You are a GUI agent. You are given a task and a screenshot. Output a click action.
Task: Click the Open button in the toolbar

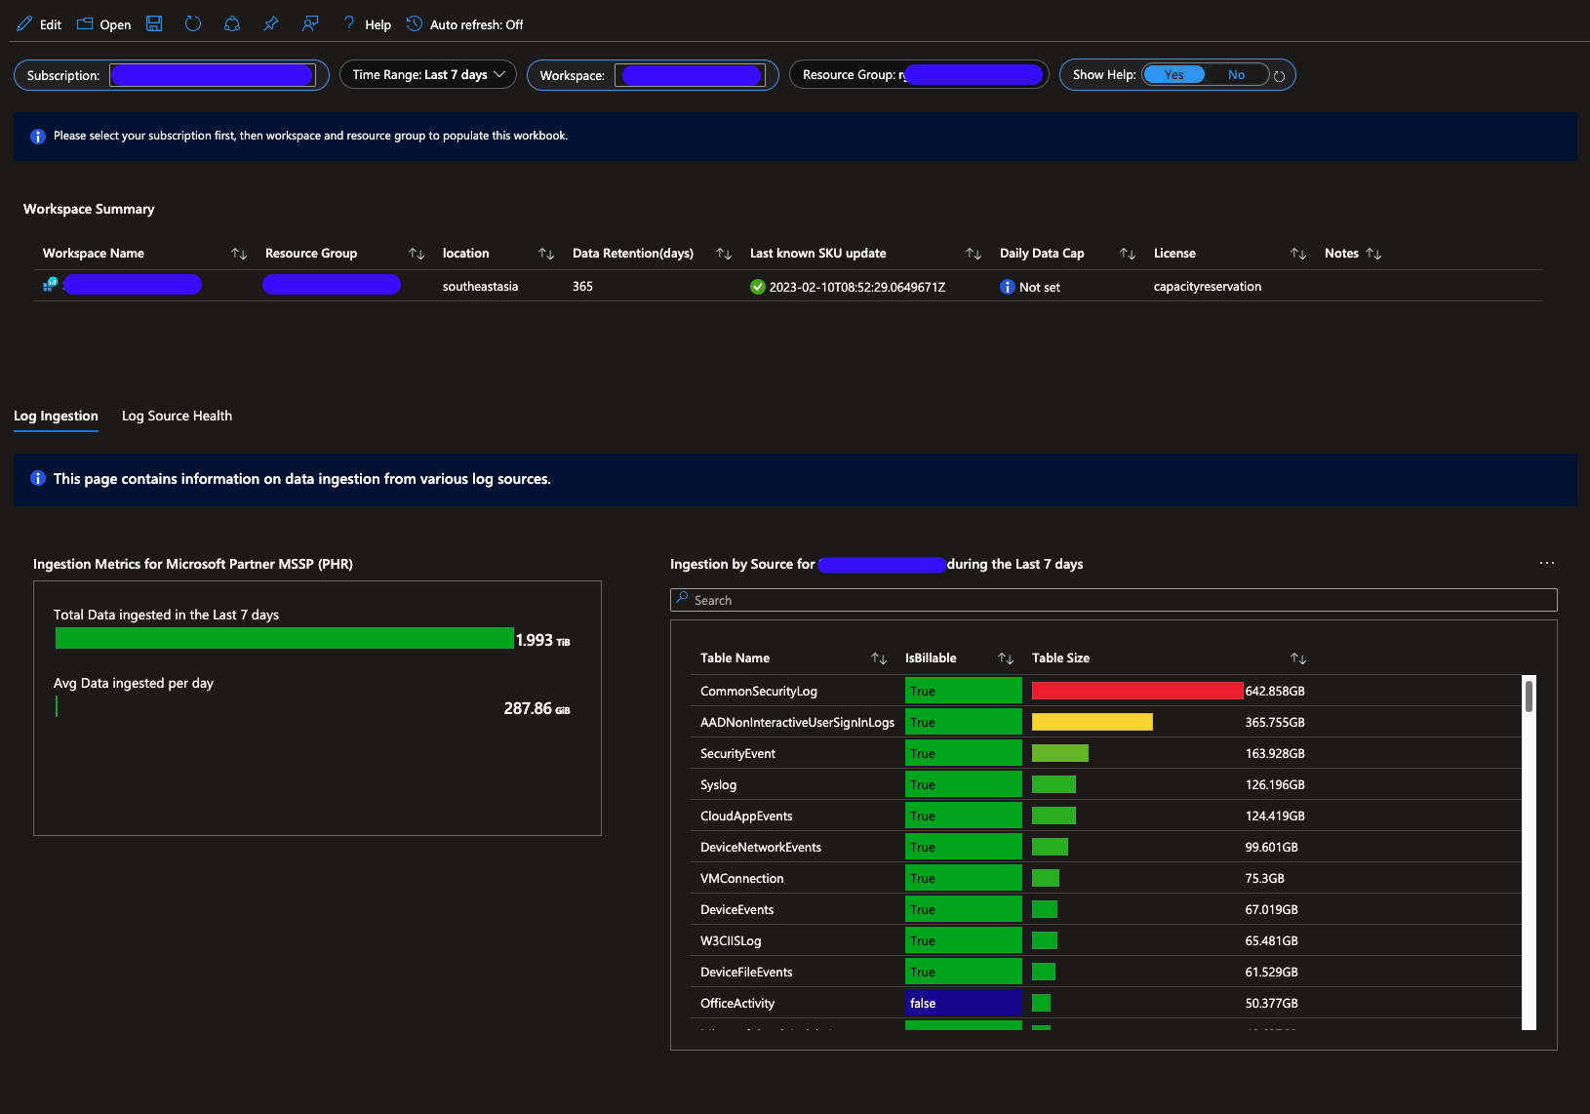pos(104,24)
